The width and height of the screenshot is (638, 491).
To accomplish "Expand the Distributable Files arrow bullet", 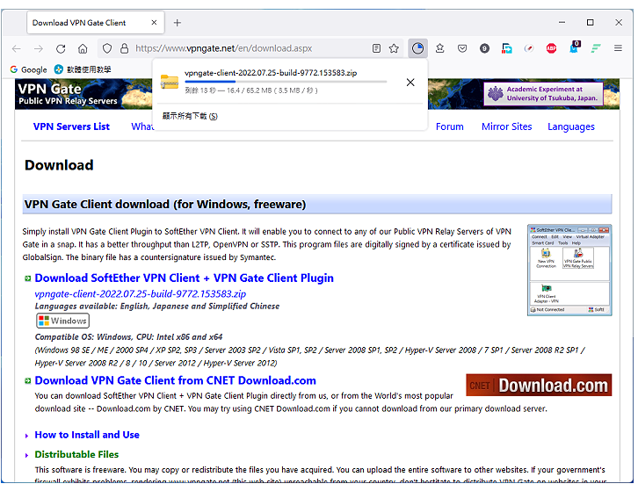I will pyautogui.click(x=27, y=455).
